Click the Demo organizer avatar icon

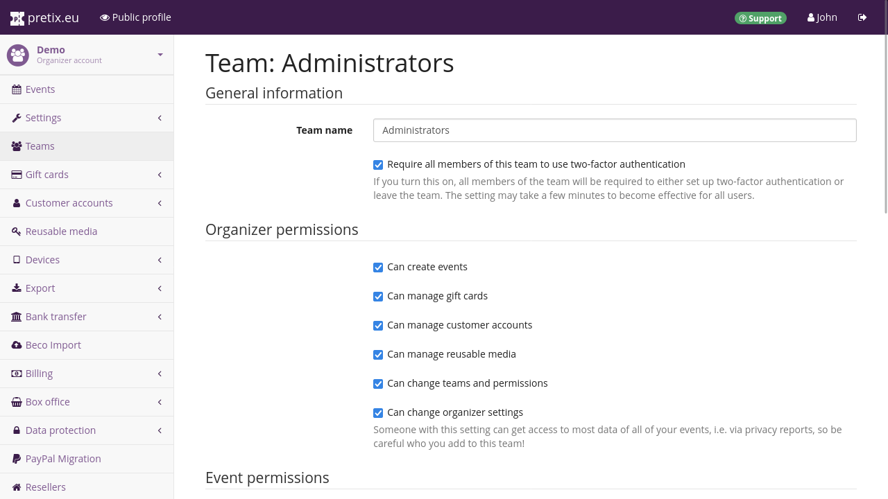[x=18, y=55]
